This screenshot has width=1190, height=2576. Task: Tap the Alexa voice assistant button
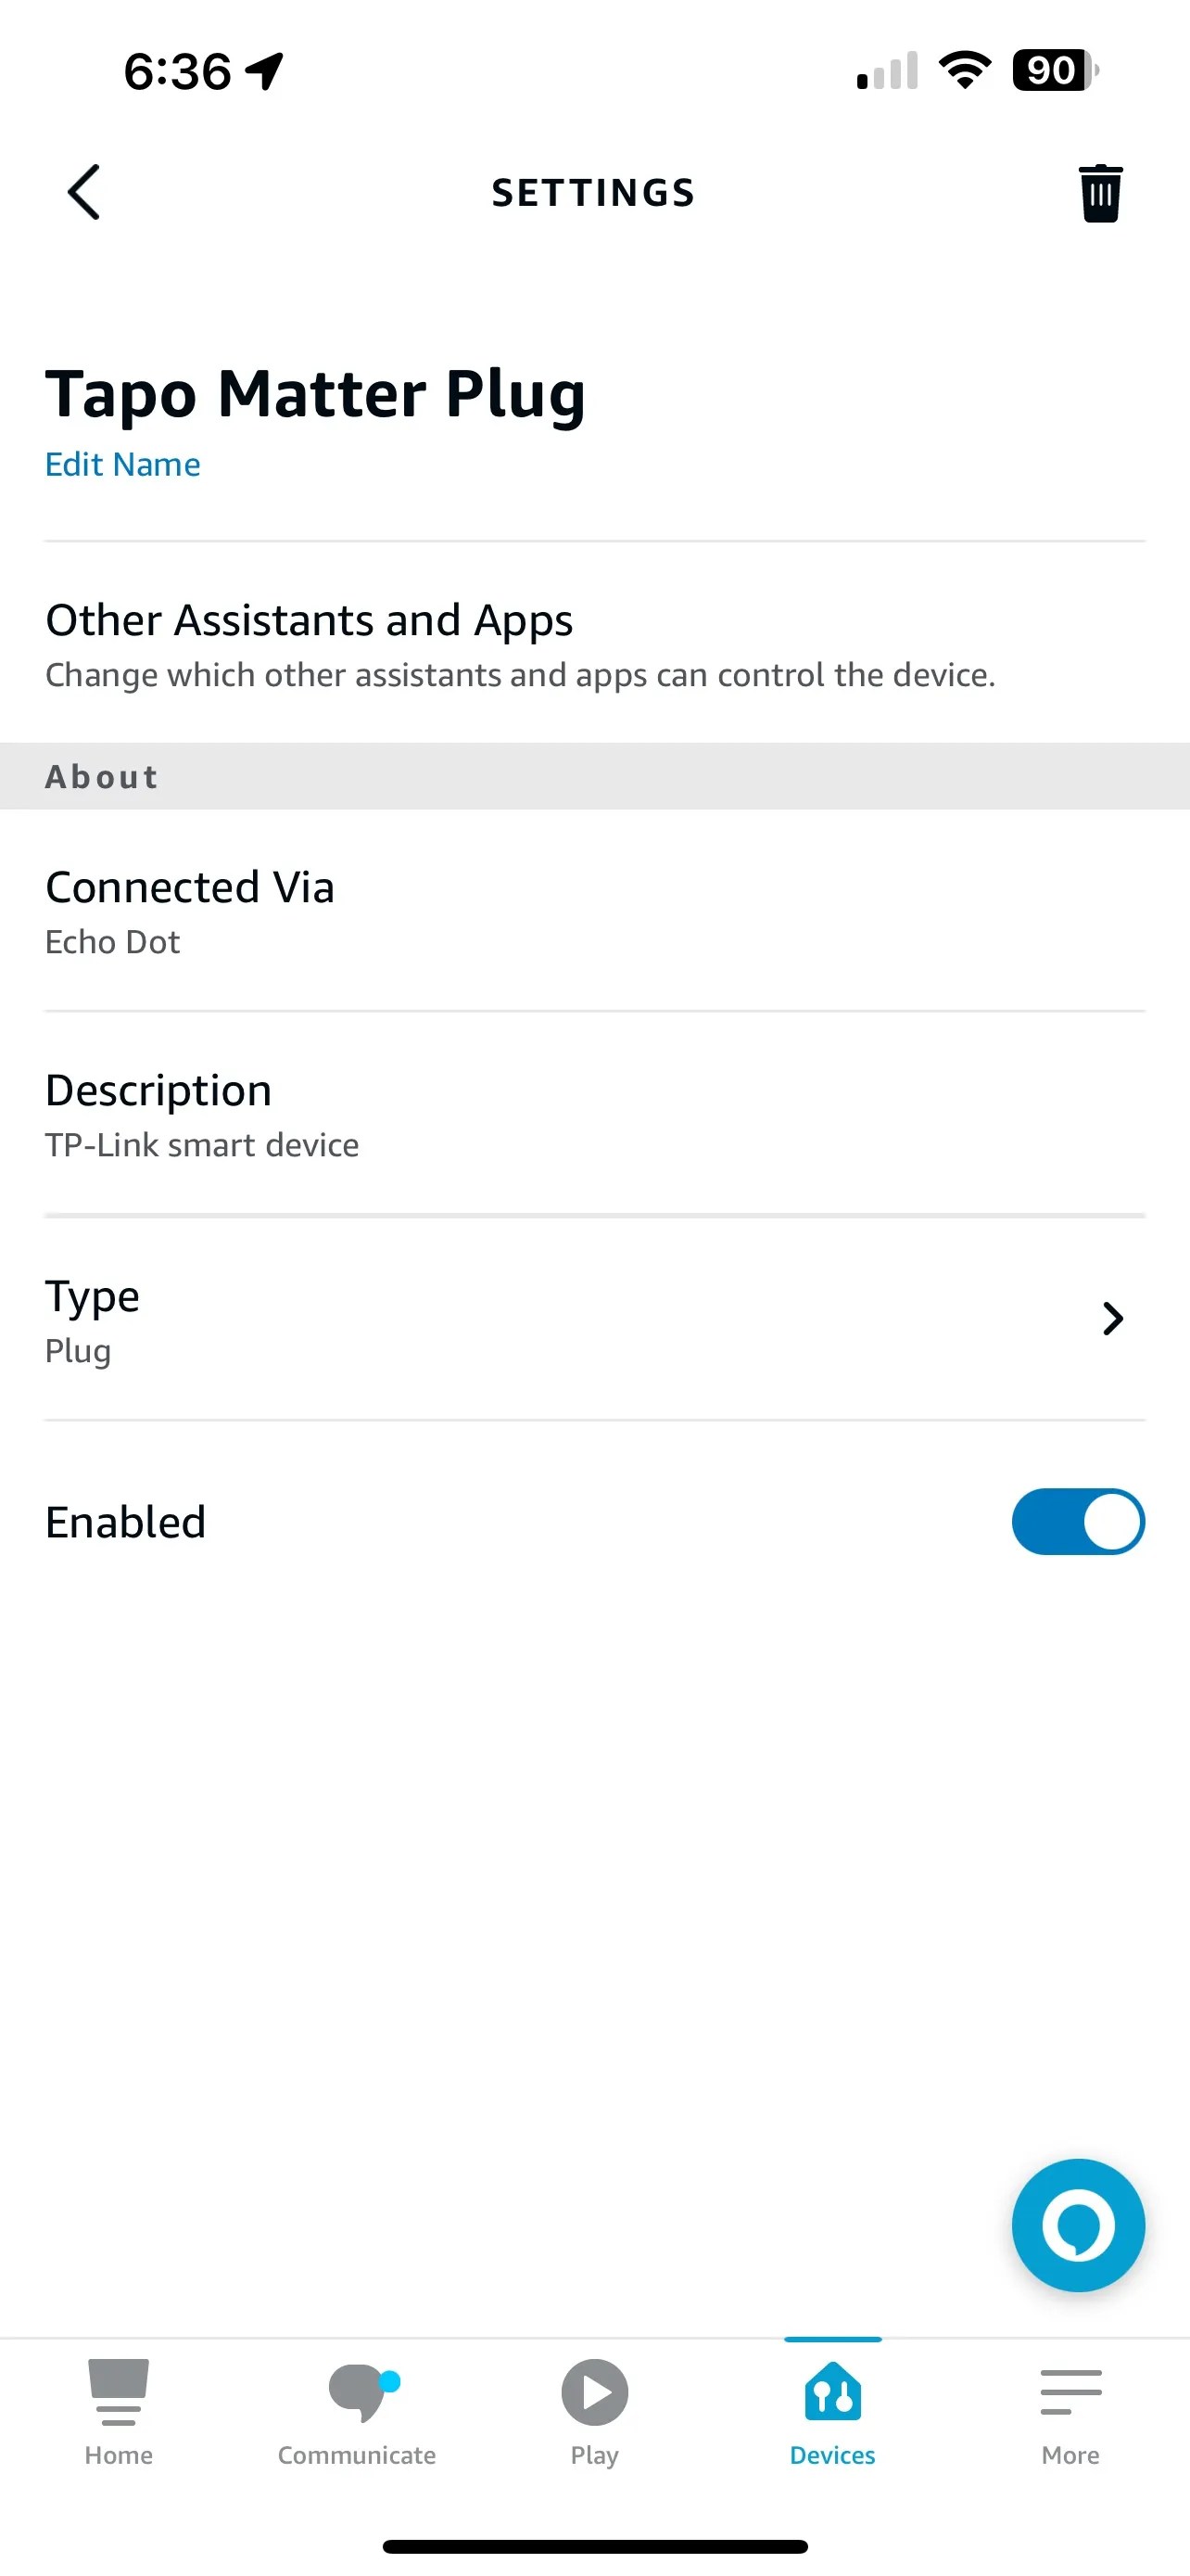point(1078,2225)
